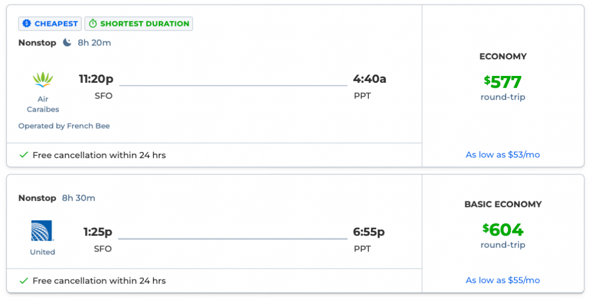Click the United airline globe logo
This screenshot has height=298, width=589.
click(43, 231)
